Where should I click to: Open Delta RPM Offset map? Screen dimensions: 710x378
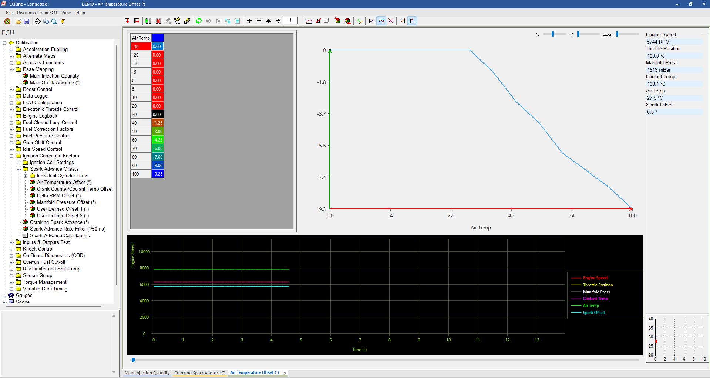[x=59, y=196]
